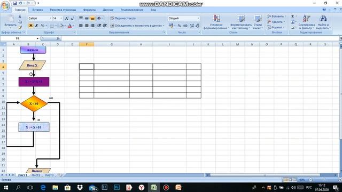342x192 pixels.
Task: Expand Форматировать как таблицу menu
Action: pyautogui.click(x=241, y=22)
